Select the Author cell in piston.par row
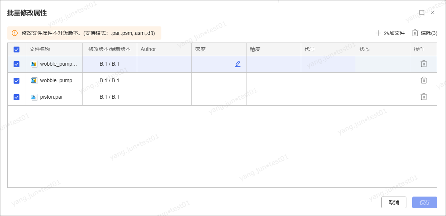Viewport: 446px width, 216px height. 164,97
